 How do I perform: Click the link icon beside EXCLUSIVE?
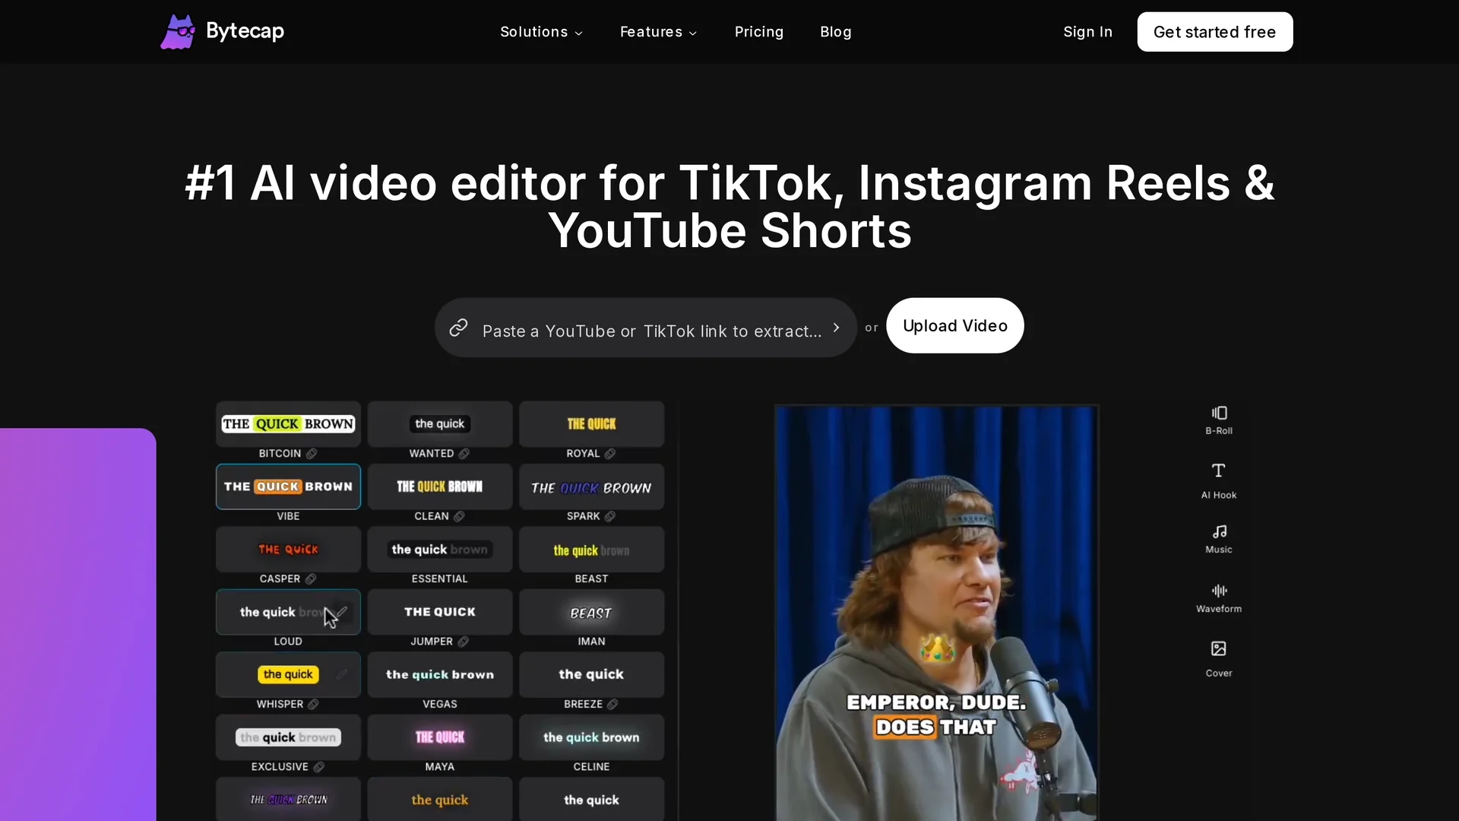point(318,767)
